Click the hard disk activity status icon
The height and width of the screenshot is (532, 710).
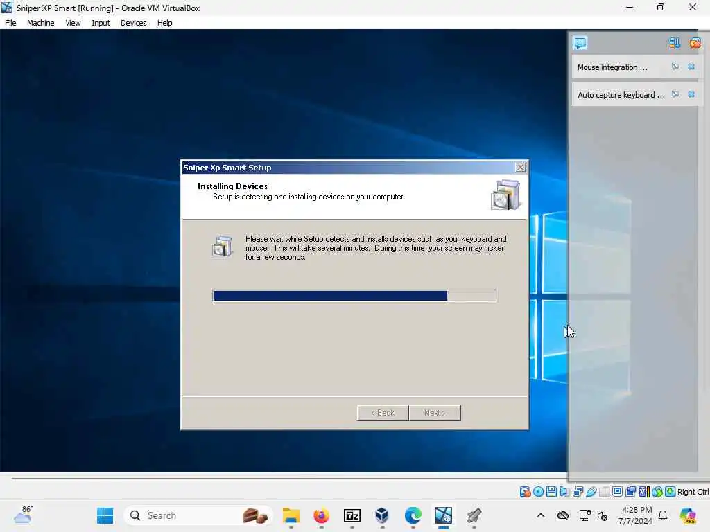click(526, 492)
